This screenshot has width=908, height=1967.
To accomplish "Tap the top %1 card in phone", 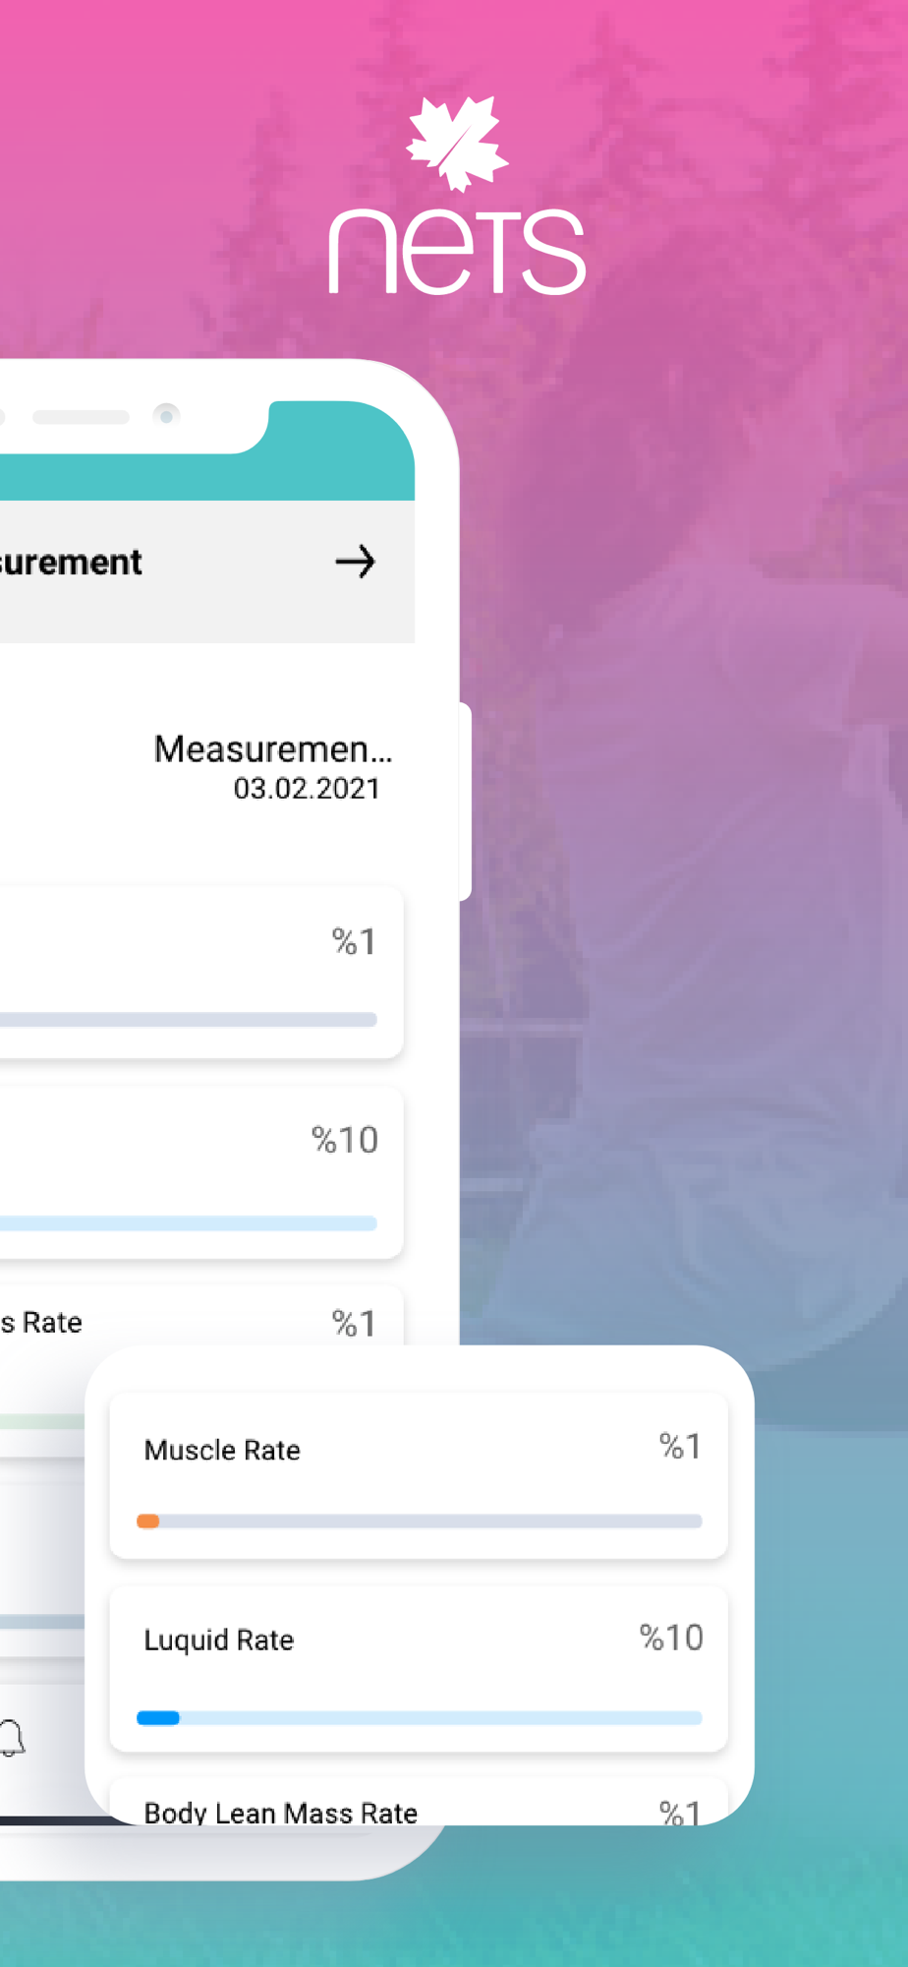I will (x=201, y=973).
